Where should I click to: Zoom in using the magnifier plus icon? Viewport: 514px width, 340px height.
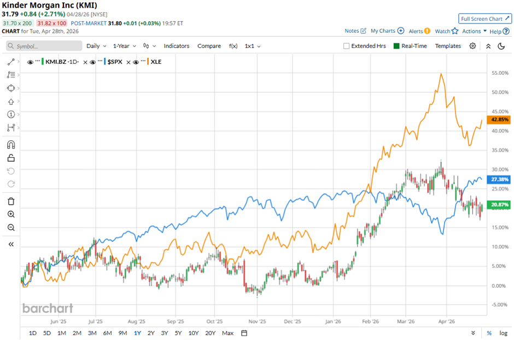(11, 214)
